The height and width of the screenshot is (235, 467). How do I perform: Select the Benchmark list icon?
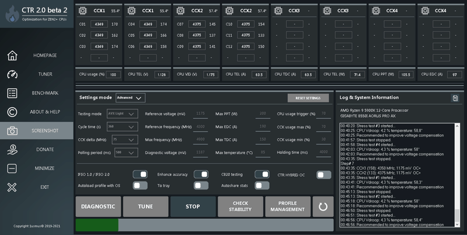tap(12, 93)
